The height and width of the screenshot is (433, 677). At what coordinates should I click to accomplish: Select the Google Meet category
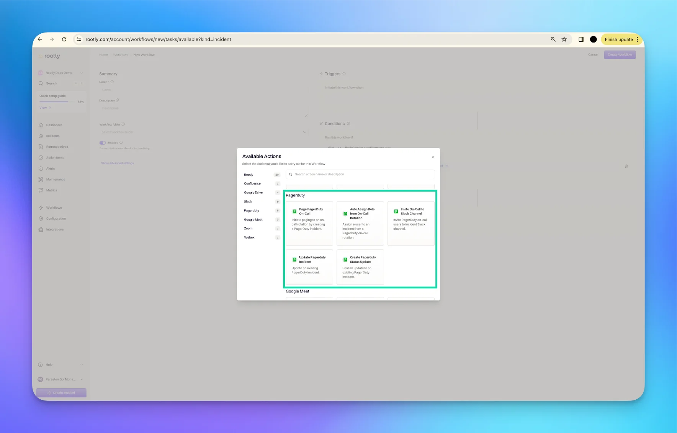(262, 219)
